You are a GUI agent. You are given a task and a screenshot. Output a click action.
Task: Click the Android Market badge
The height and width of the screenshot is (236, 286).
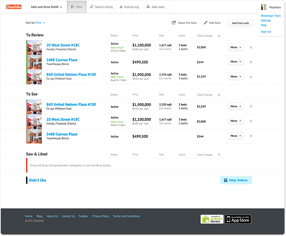211,219
